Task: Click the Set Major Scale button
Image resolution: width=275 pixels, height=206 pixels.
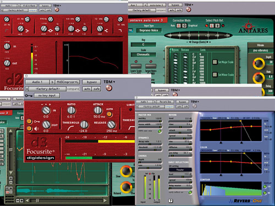Action: click(215, 62)
